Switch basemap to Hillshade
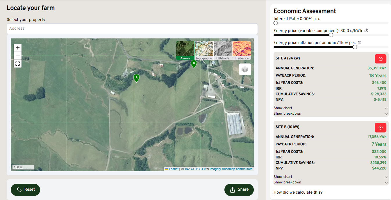Screen dimensions: 391x200 [x=223, y=51]
